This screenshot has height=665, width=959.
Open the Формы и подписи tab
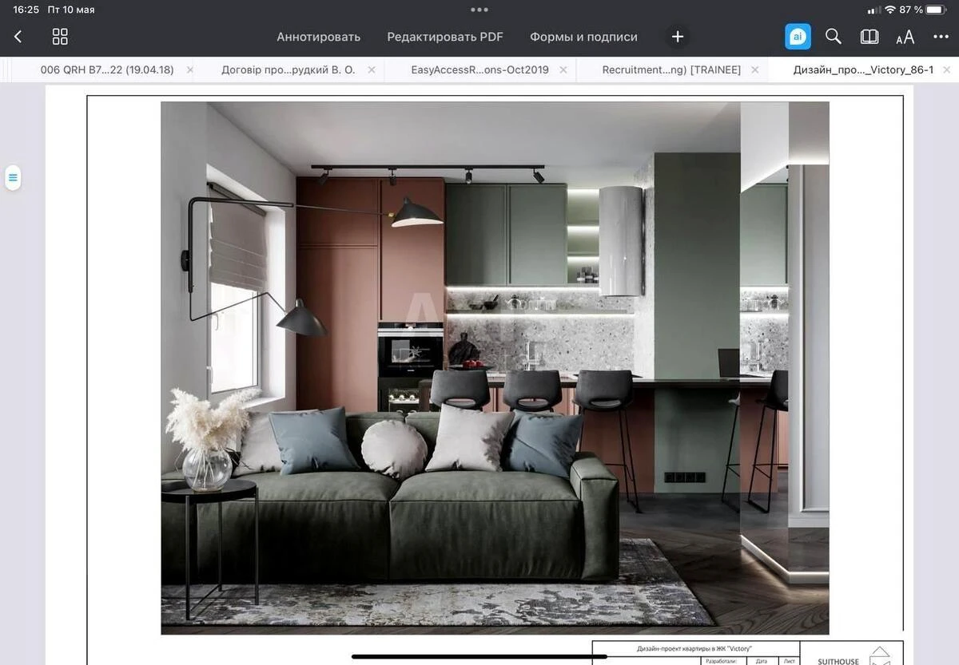click(583, 37)
